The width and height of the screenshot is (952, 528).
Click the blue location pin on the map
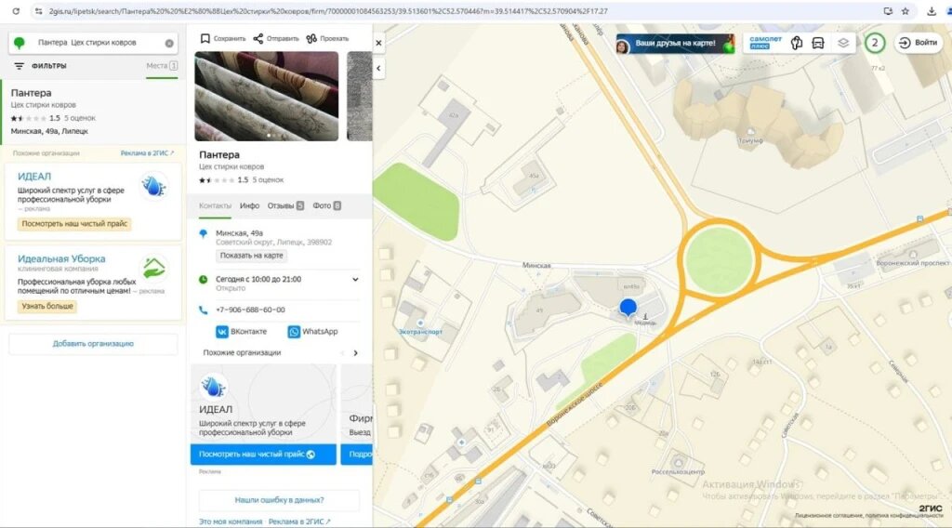[628, 309]
